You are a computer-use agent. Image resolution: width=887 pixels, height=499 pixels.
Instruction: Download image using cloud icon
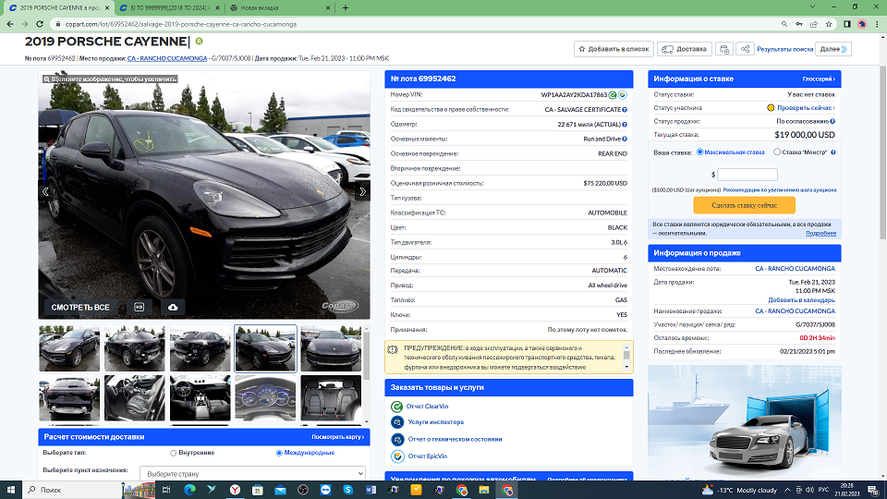click(173, 307)
